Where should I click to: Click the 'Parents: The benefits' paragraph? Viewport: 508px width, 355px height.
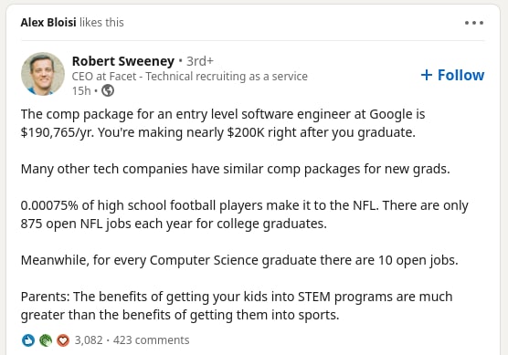237,306
